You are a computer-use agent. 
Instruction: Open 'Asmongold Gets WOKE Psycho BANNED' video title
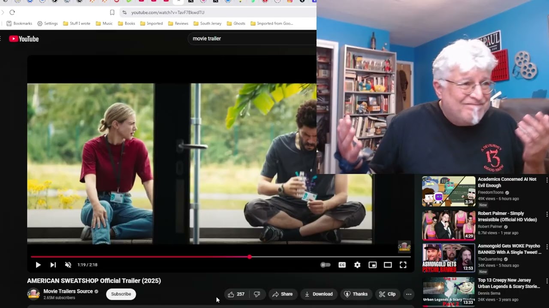coord(510,249)
